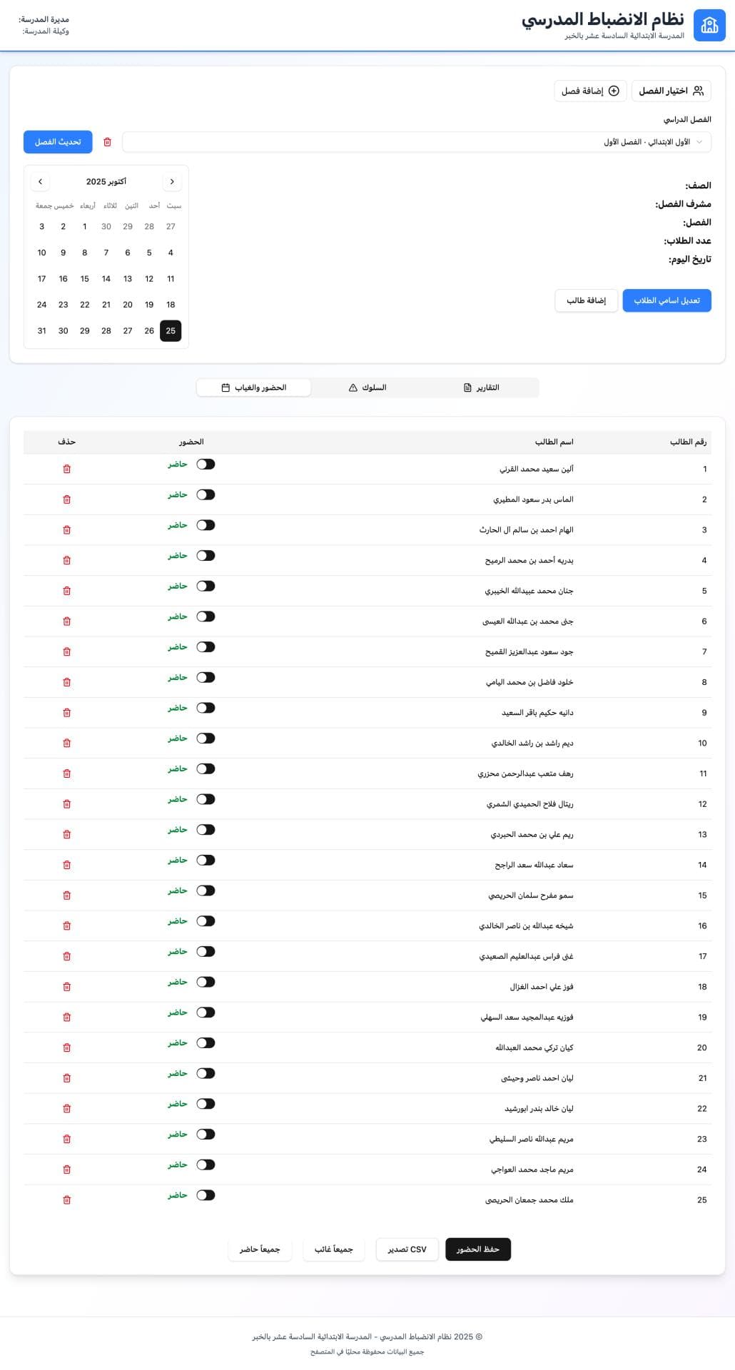The height and width of the screenshot is (1370, 735).
Task: Mark everyone present with جميعاً حاضر
Action: point(260,1249)
